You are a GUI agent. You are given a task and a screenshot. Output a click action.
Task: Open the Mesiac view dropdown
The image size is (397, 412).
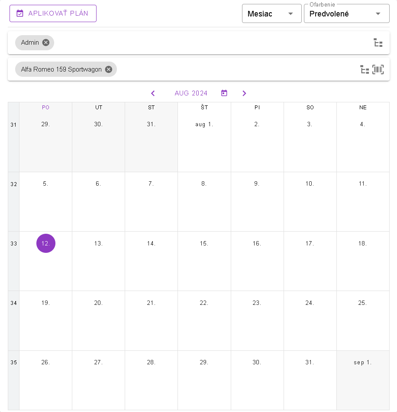[x=271, y=14]
